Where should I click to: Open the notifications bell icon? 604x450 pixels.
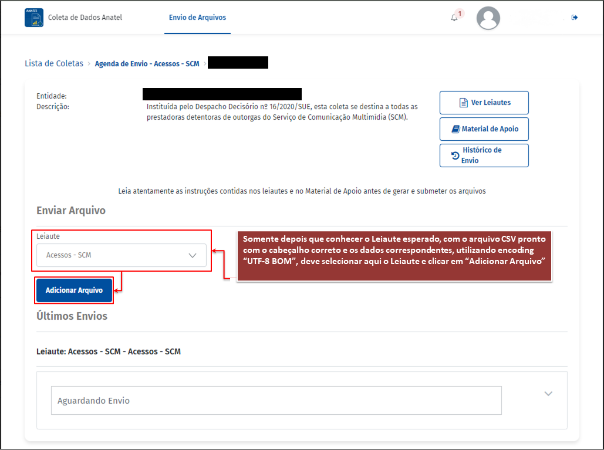454,18
